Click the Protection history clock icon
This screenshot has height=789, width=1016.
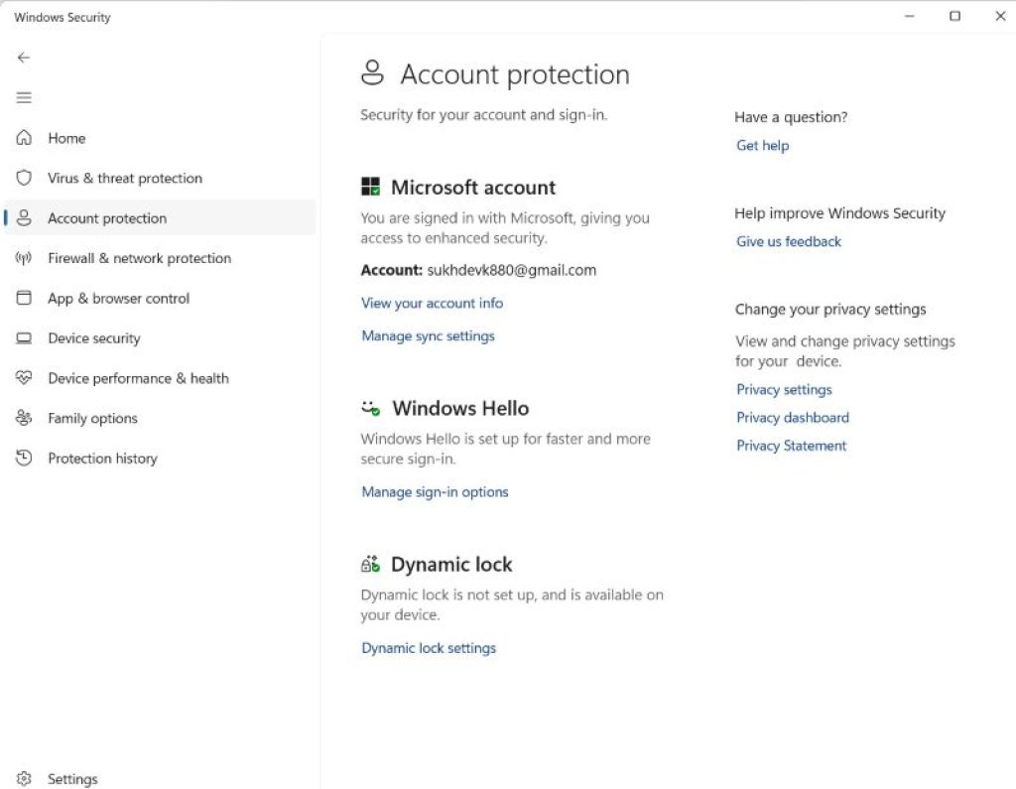24,458
